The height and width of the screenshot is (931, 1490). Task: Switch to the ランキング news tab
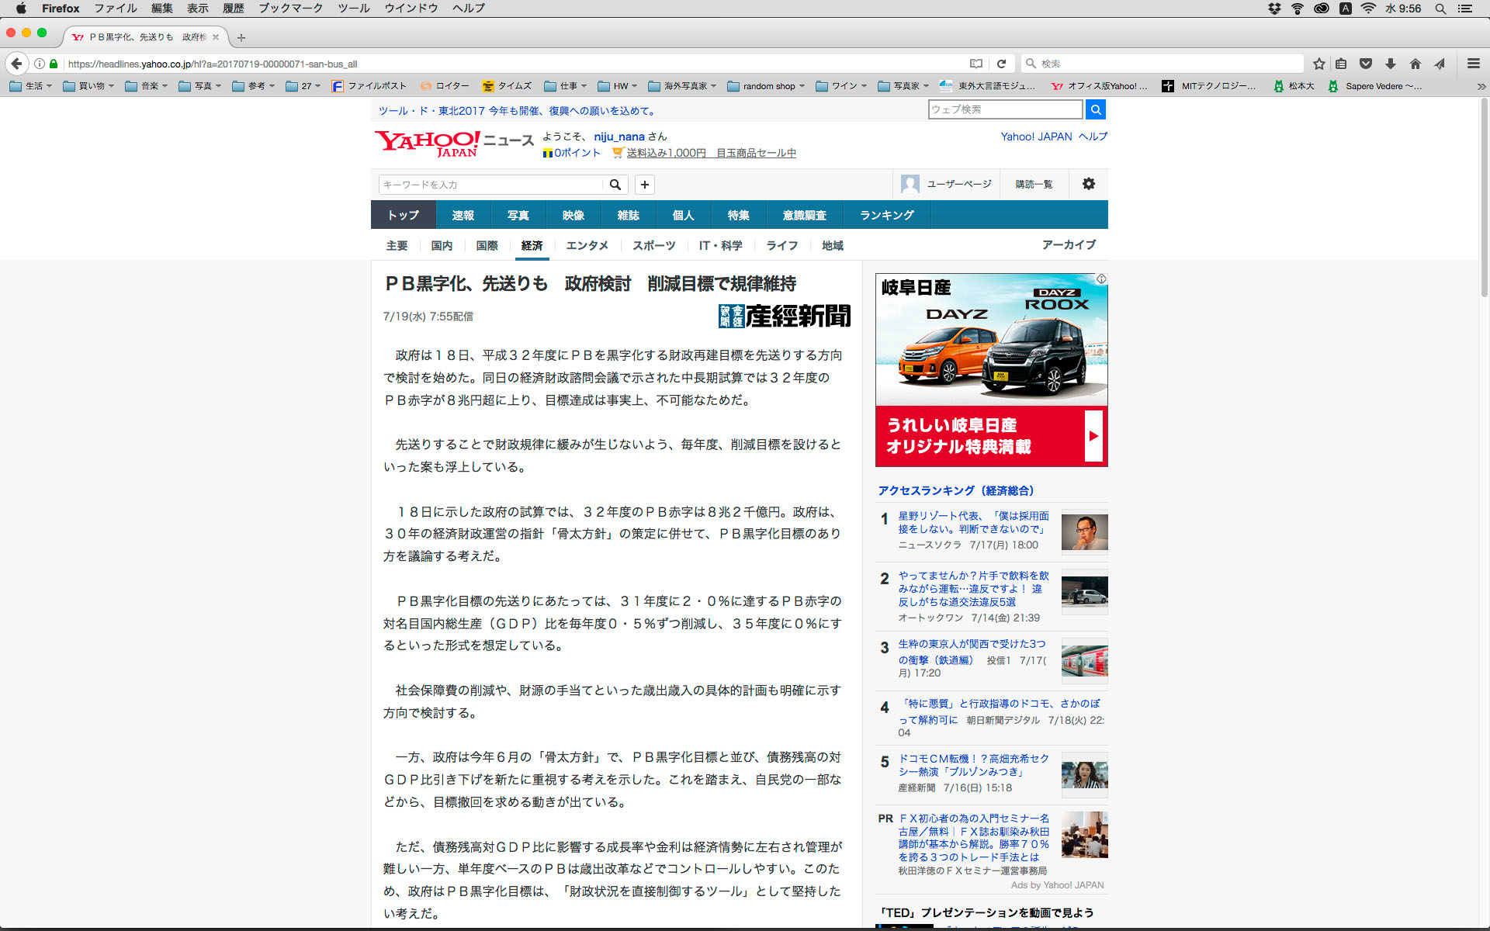[886, 215]
